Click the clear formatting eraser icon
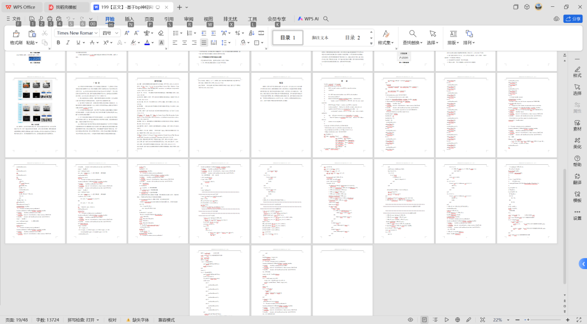This screenshot has width=587, height=324. 161,33
